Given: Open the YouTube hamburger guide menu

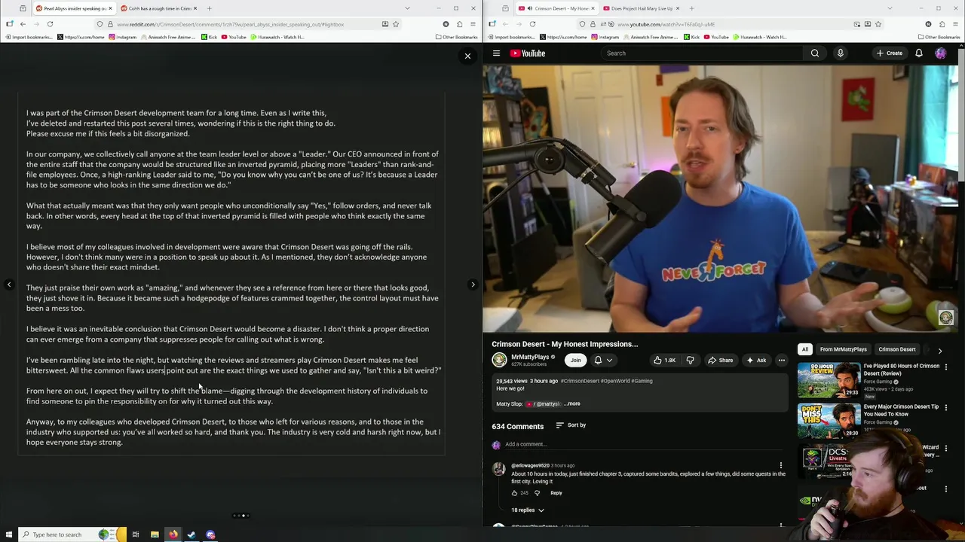Looking at the screenshot, I should pos(496,53).
